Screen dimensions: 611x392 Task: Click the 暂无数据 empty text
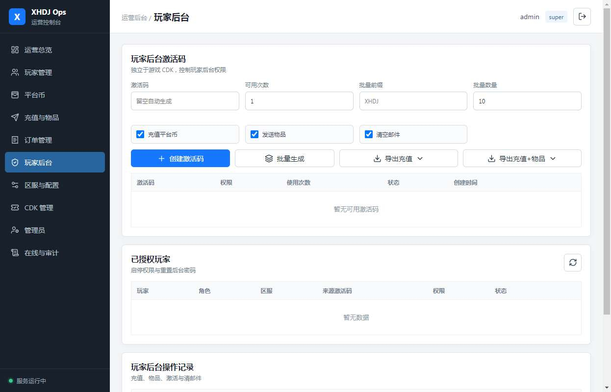[356, 318]
